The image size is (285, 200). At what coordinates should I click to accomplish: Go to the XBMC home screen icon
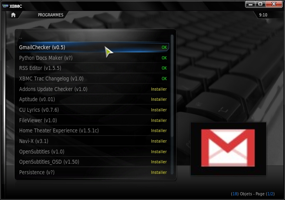[13, 15]
